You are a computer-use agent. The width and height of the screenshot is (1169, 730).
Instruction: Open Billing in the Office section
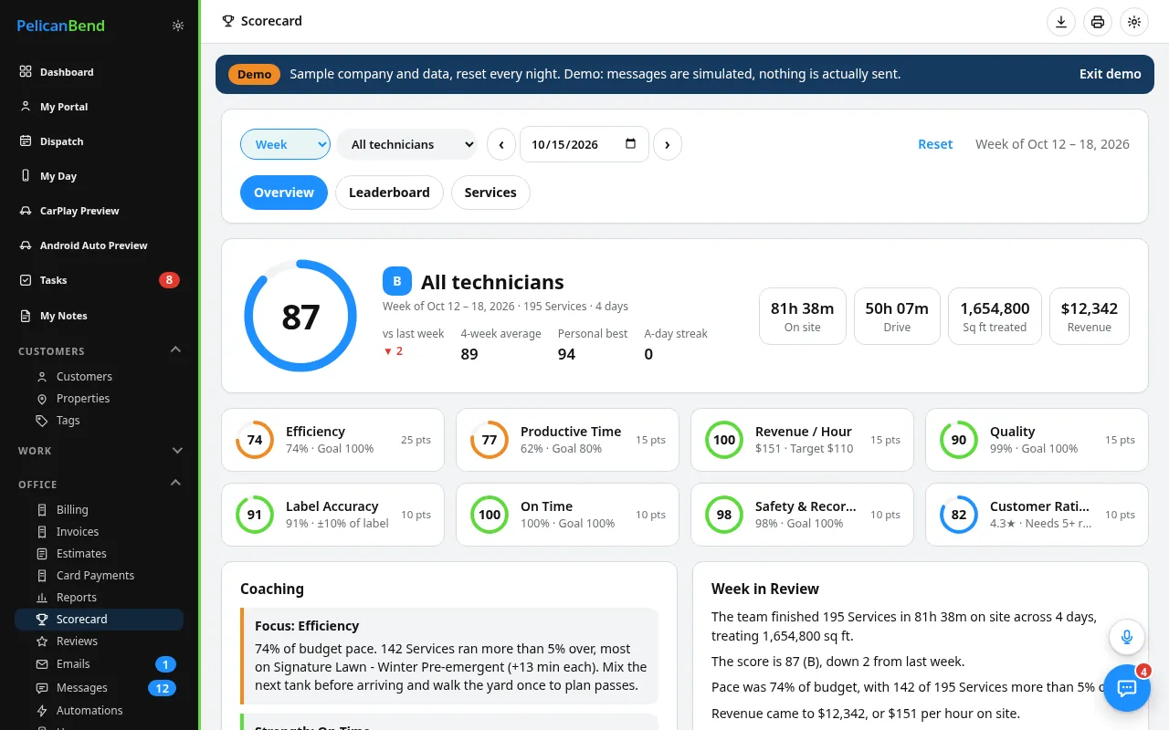point(100,510)
